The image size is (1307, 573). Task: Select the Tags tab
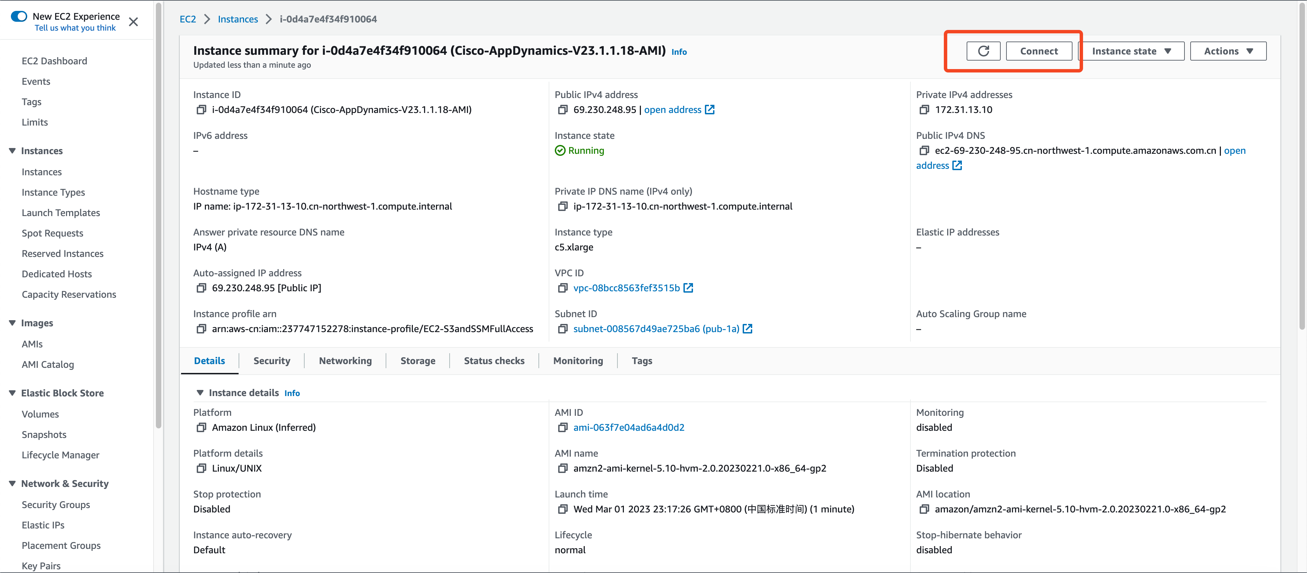pyautogui.click(x=642, y=361)
